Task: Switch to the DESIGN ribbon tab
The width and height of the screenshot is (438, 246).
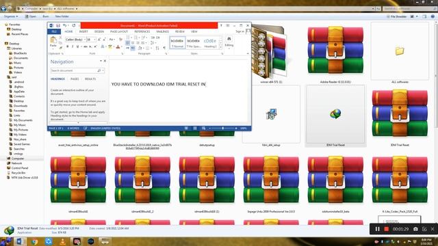Action: pos(99,31)
